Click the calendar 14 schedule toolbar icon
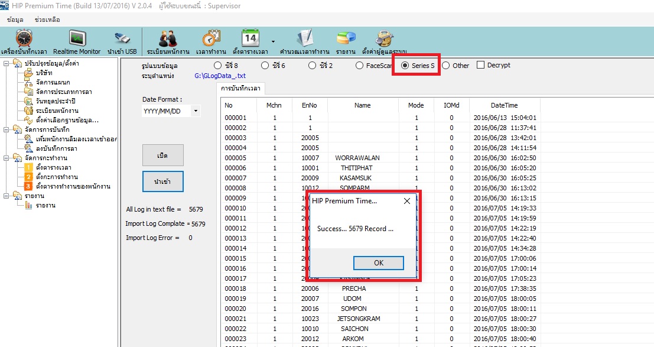654x347 pixels. pos(250,42)
